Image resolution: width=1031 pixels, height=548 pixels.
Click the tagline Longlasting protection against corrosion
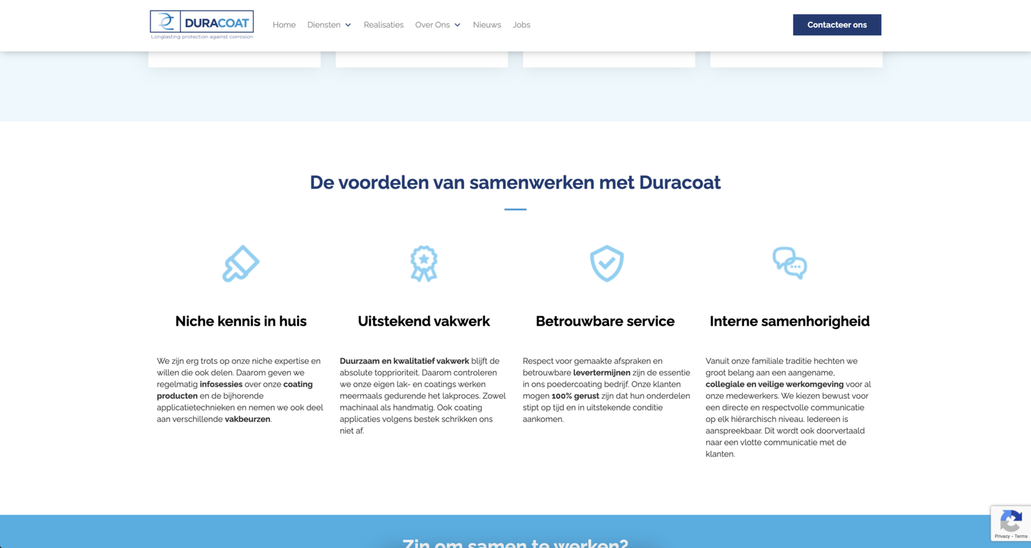point(202,37)
